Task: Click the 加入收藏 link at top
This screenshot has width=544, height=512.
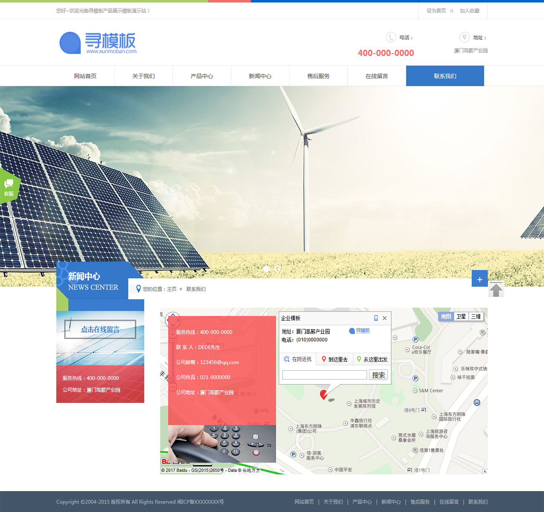Action: coord(470,11)
